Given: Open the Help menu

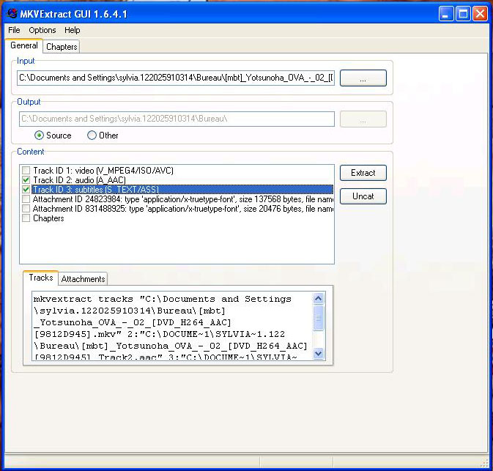Looking at the screenshot, I should (x=72, y=30).
